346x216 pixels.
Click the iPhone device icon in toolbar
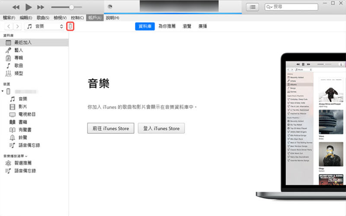70,26
